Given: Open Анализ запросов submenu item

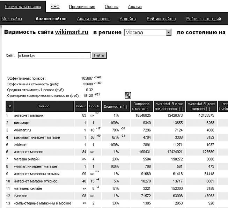Looking at the screenshot, I should point(93,19).
